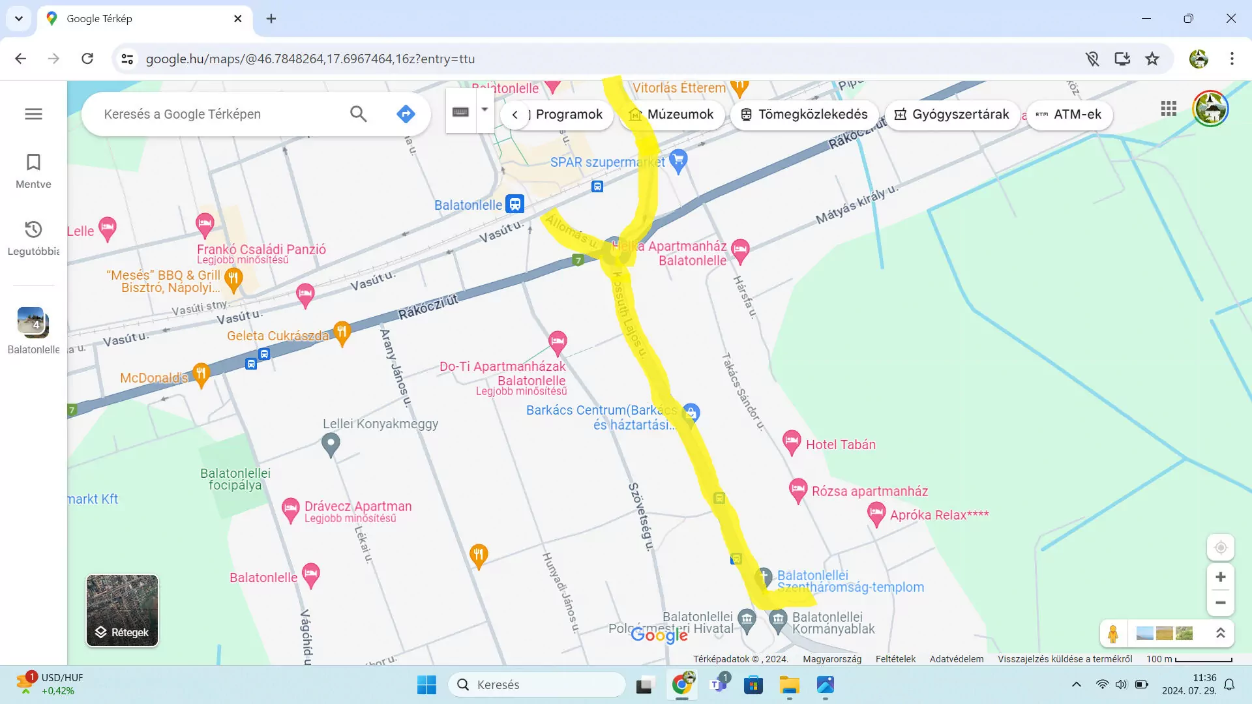The width and height of the screenshot is (1252, 704).
Task: Click the Feltételek link in footer
Action: coord(895,659)
